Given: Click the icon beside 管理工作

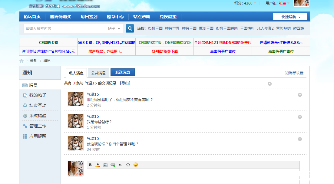Looking at the screenshot, I should 25,126.
